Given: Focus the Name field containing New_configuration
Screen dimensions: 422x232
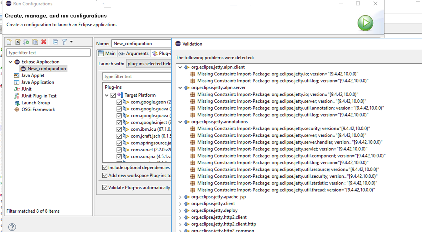Looking at the screenshot, I should [x=141, y=44].
